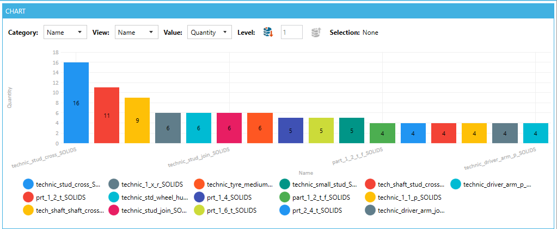Select the tallest blue bar labeled 16

[76, 103]
